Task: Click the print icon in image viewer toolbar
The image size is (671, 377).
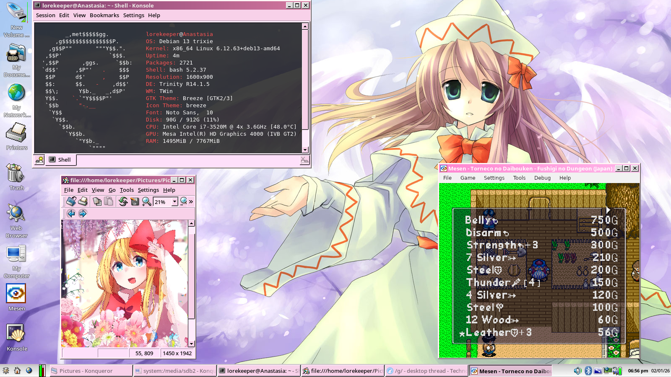Action: [83, 201]
